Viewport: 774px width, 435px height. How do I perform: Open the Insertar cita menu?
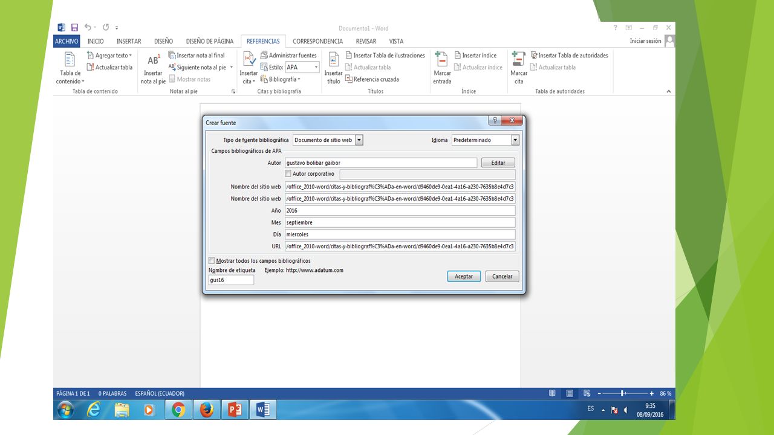(249, 68)
